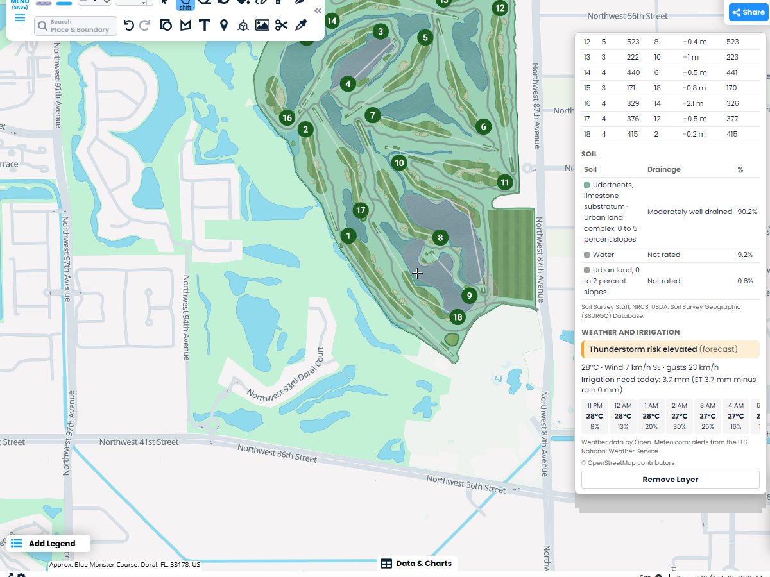Click the 9.2% value in soil table
The height and width of the screenshot is (577, 770).
pyautogui.click(x=745, y=255)
